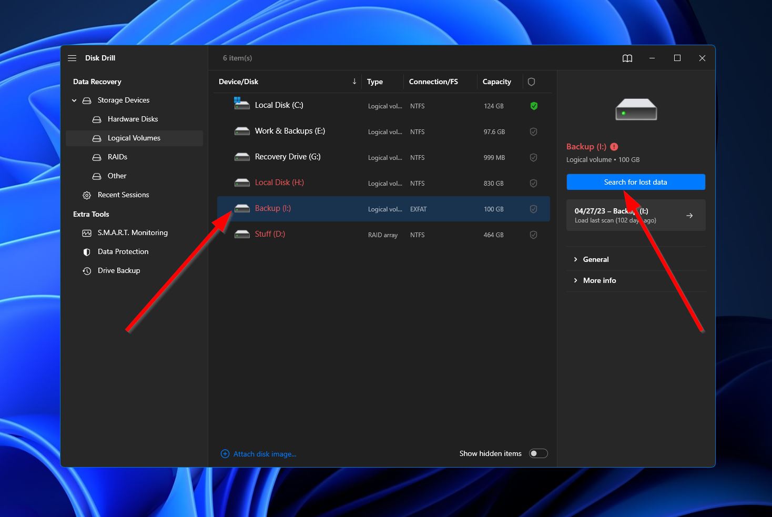
Task: Click the Stuff (D:) drive icon
Action: [242, 234]
